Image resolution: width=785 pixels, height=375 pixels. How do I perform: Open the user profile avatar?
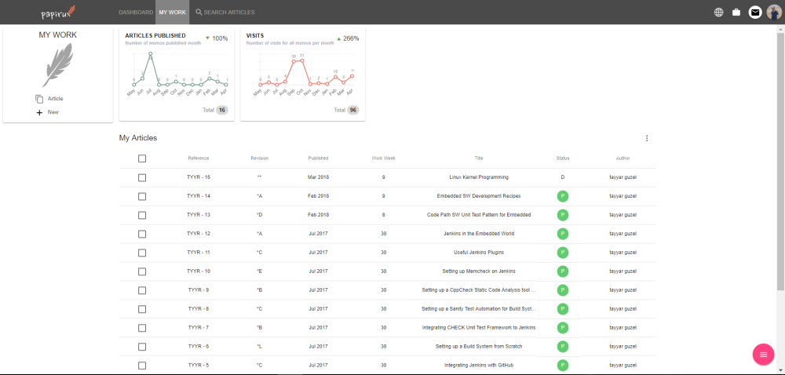tap(774, 13)
